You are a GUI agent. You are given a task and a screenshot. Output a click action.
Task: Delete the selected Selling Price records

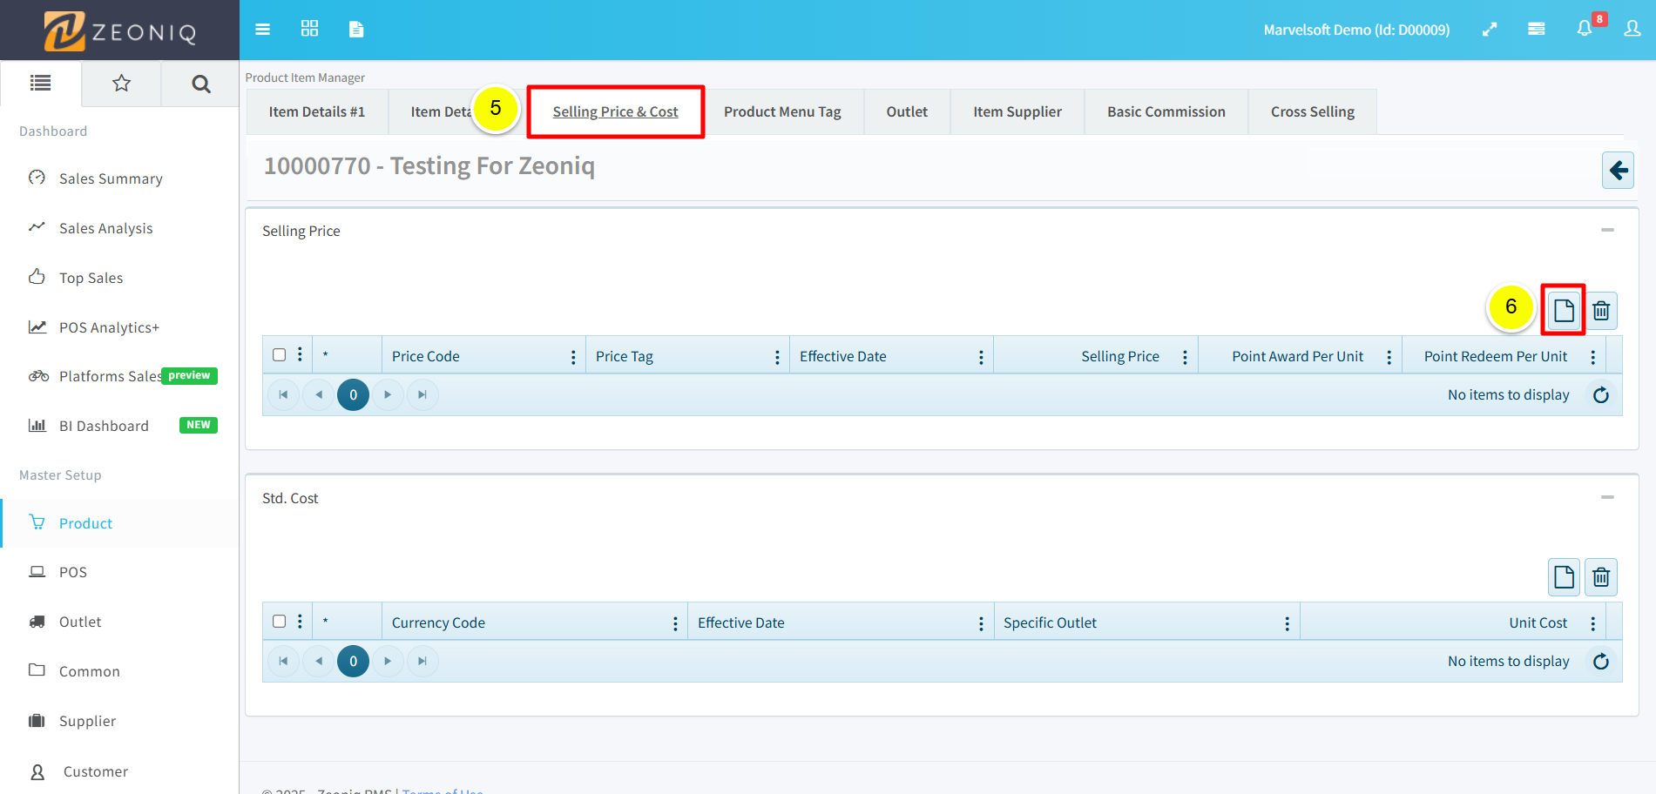1601,311
